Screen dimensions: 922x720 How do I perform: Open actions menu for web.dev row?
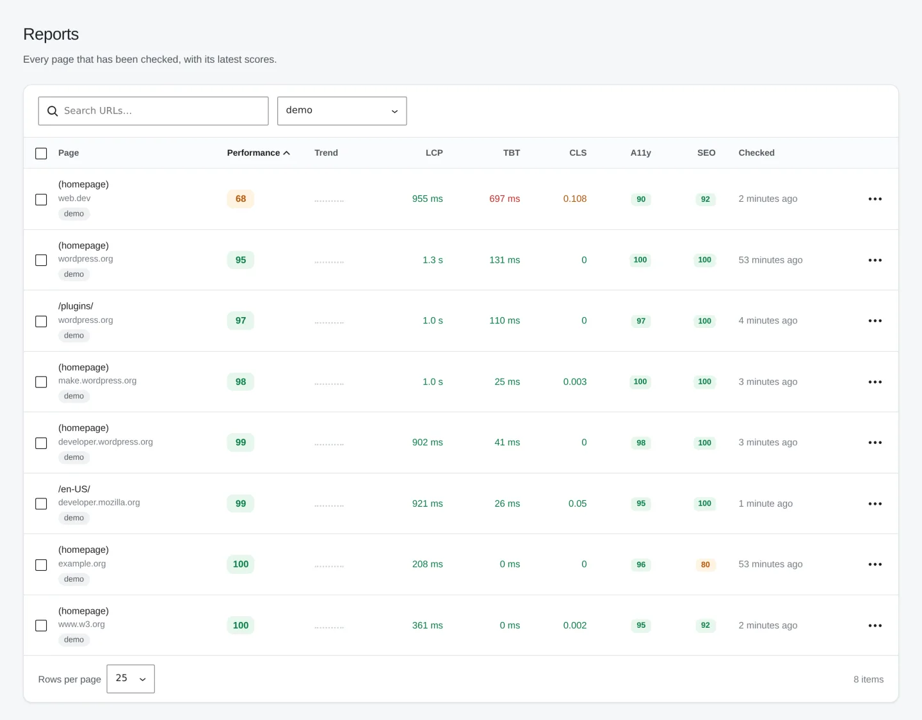coord(875,199)
